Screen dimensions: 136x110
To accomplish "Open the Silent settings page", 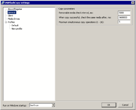I will [10, 16].
